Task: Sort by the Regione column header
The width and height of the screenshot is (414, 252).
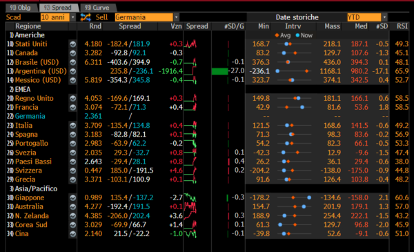Action: pos(28,26)
